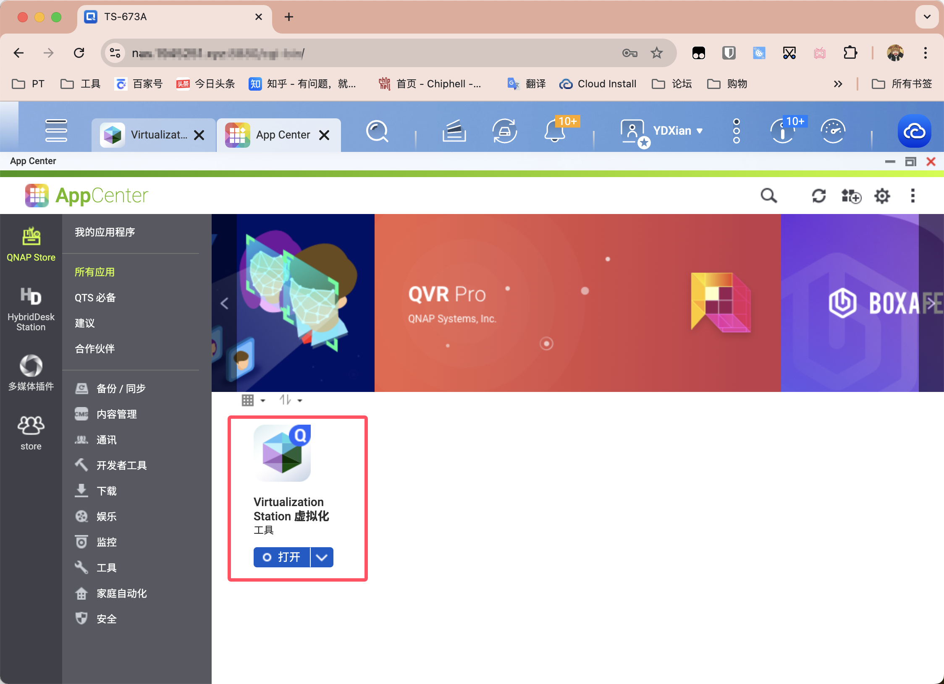Open the QTS main menu hamburger icon
This screenshot has height=684, width=944.
click(56, 131)
